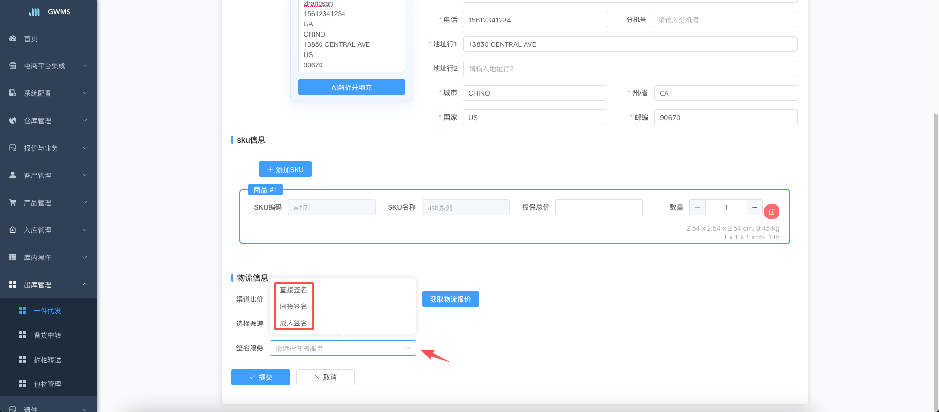Click the 地址行2 input field

click(x=630, y=68)
